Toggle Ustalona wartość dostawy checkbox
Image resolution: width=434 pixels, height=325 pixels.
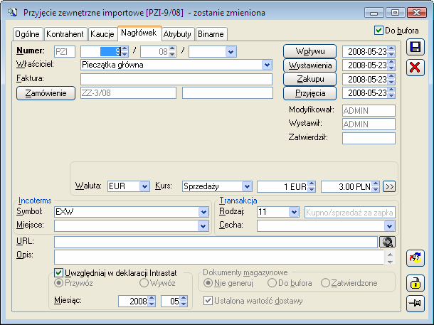[x=208, y=301]
